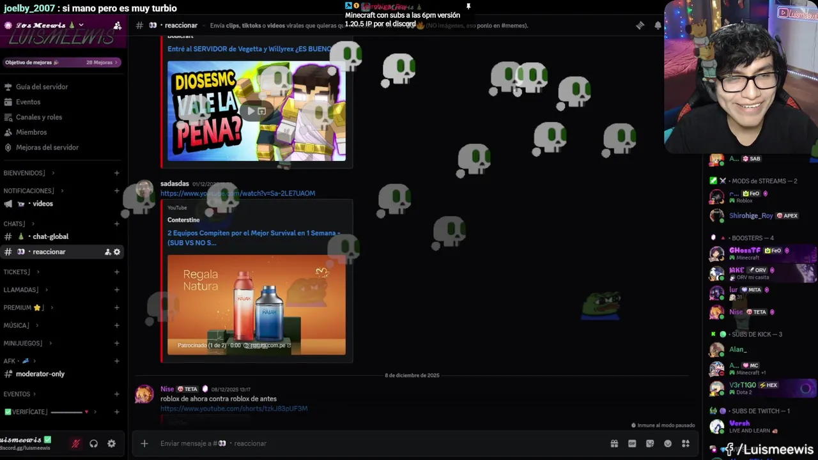Click the Canales y roles icon
The height and width of the screenshot is (460, 818).
point(8,118)
